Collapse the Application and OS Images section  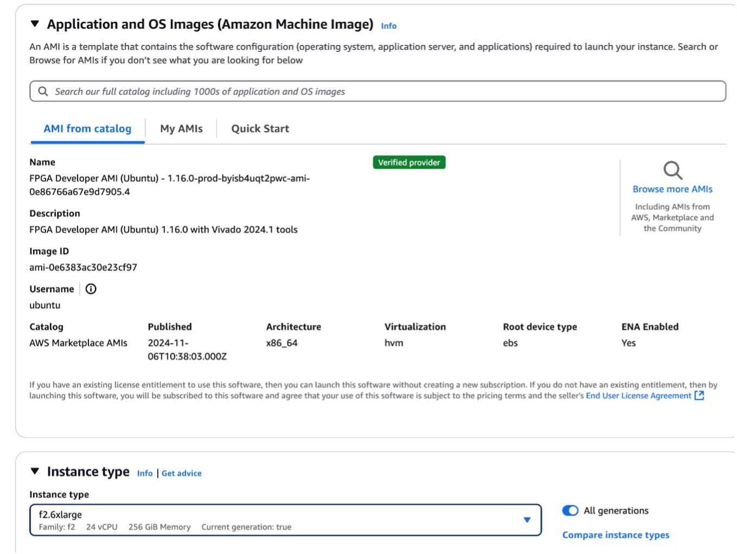pyautogui.click(x=34, y=24)
